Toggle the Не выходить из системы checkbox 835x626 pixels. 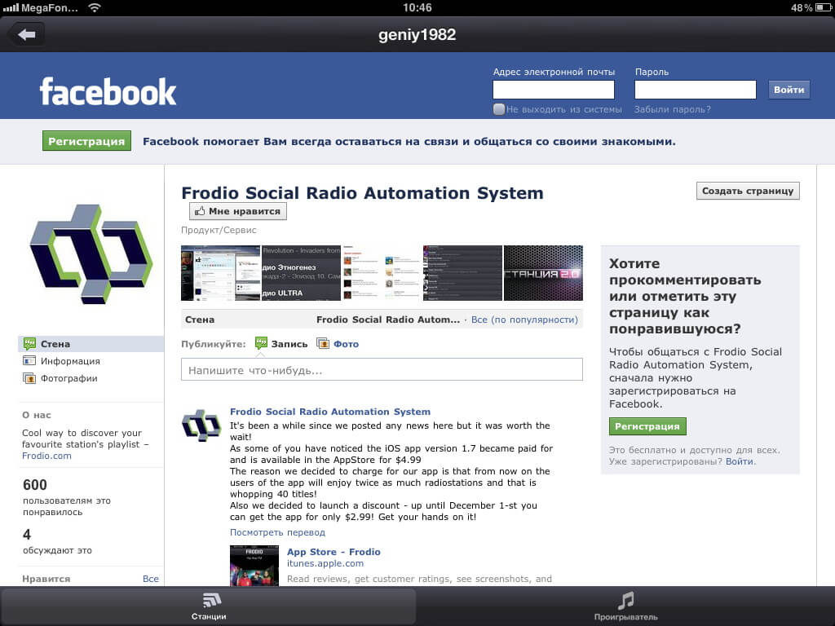tap(499, 109)
